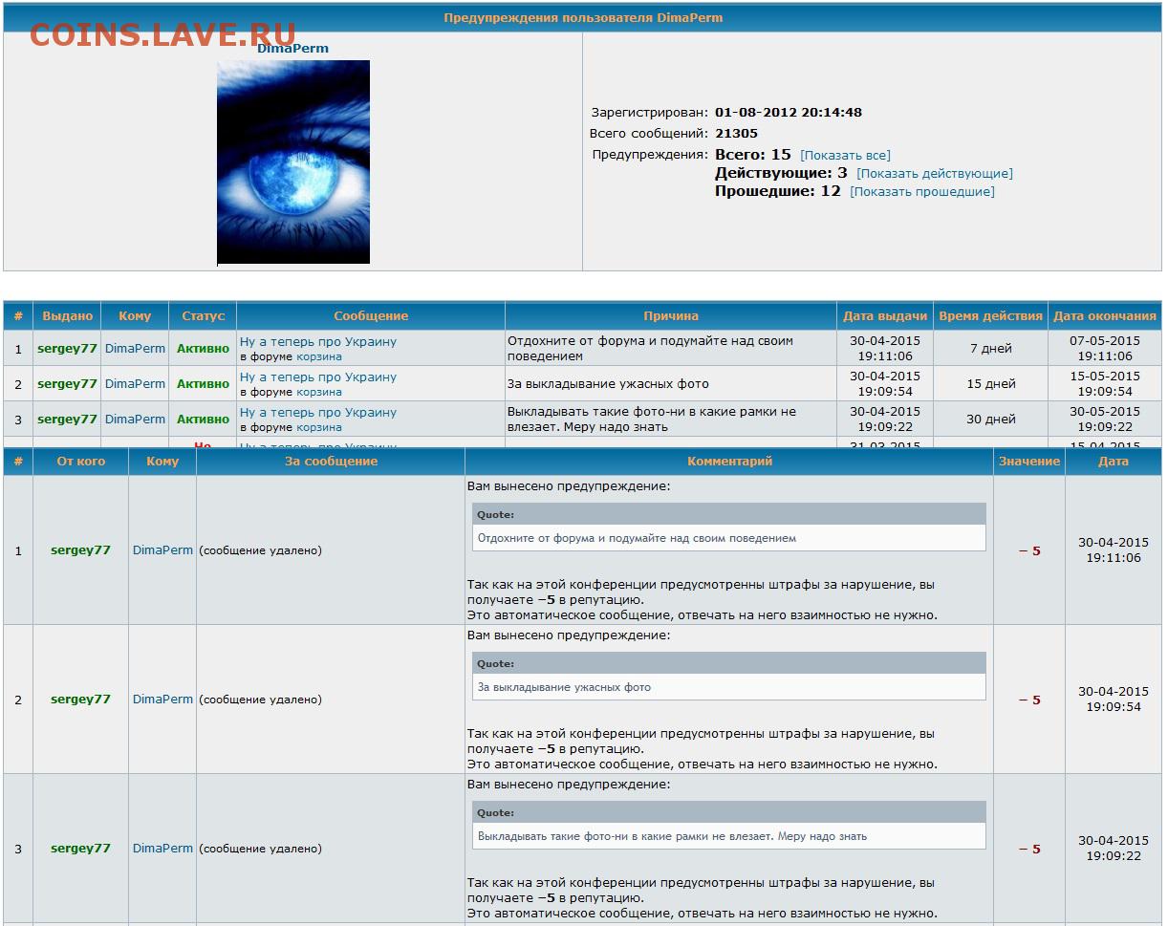The width and height of the screenshot is (1168, 926).
Task: Click the 'Значение' column header in reputation table
Action: pos(1028,462)
